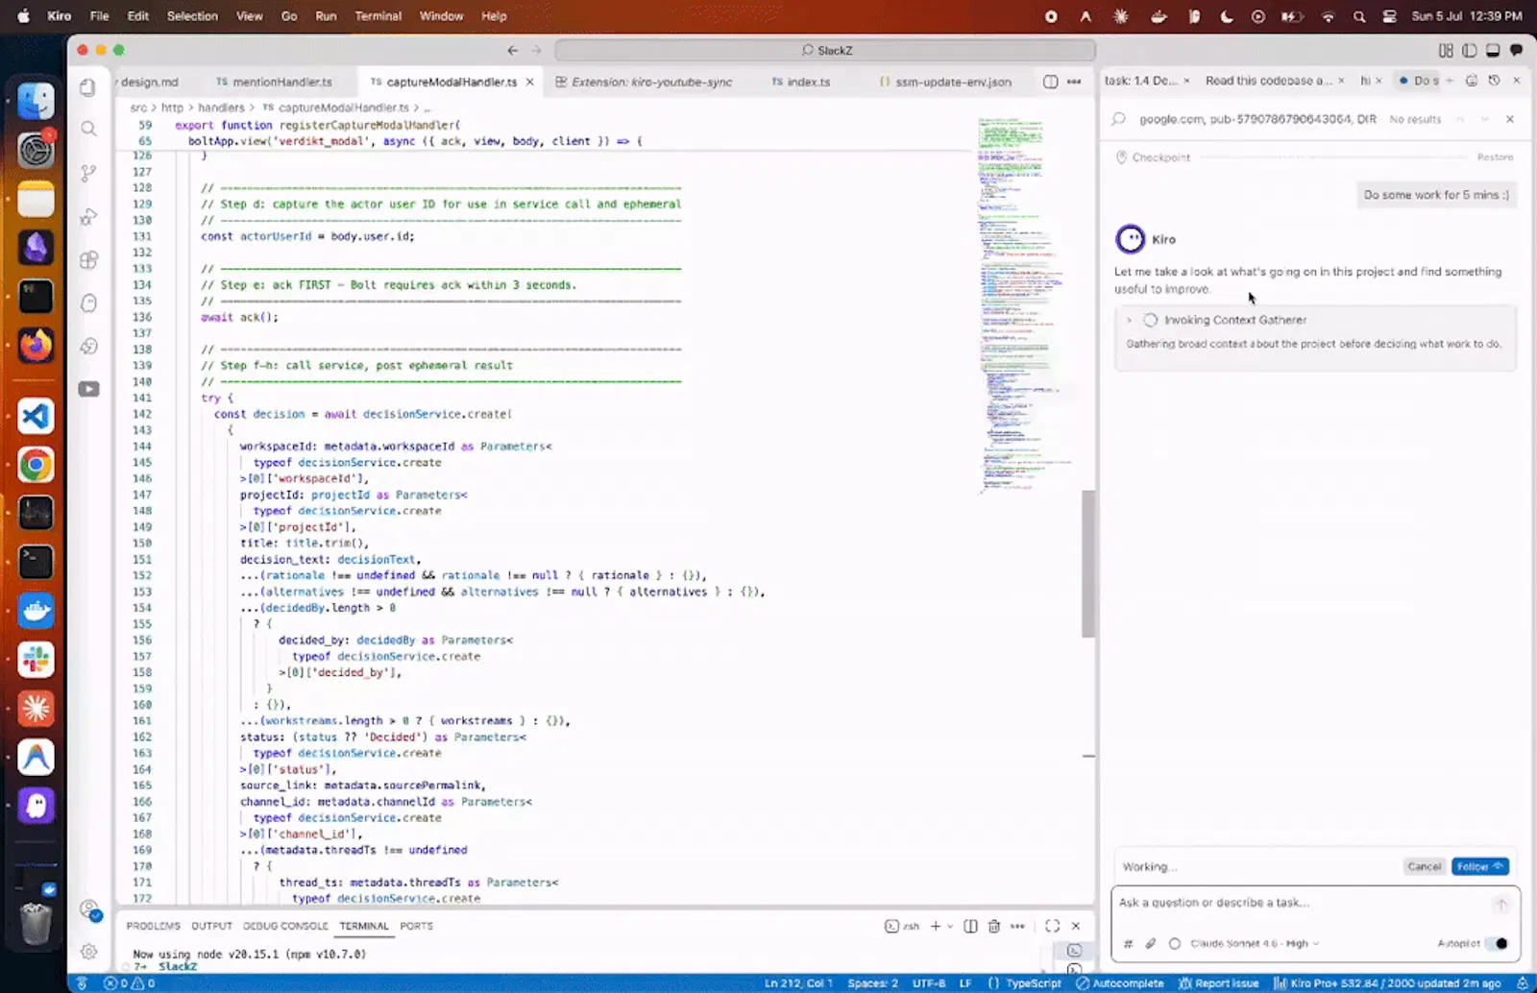Open Claude Sonnet model selector dropdown
The image size is (1537, 993).
coord(1255,943)
